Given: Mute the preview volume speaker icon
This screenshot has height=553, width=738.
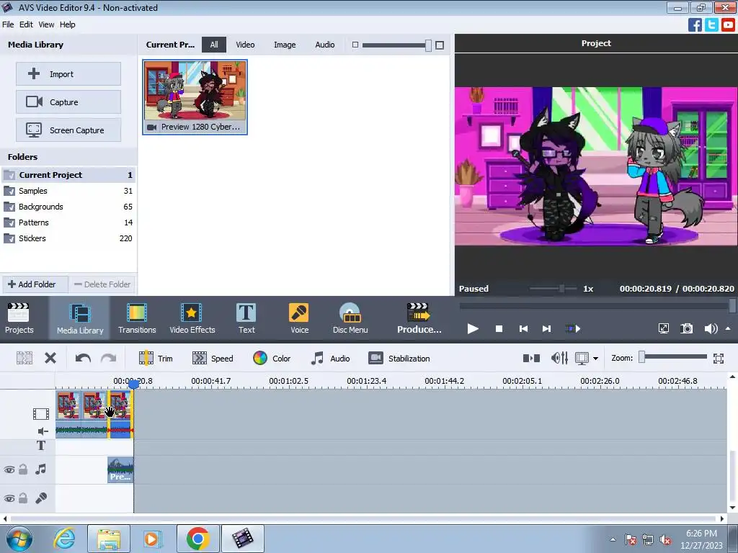Looking at the screenshot, I should point(711,328).
